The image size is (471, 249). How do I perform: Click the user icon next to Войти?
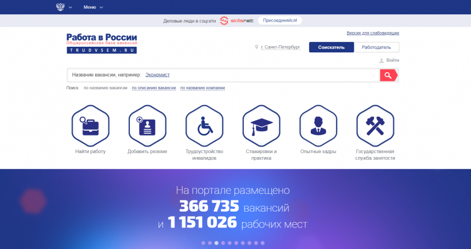pyautogui.click(x=381, y=61)
